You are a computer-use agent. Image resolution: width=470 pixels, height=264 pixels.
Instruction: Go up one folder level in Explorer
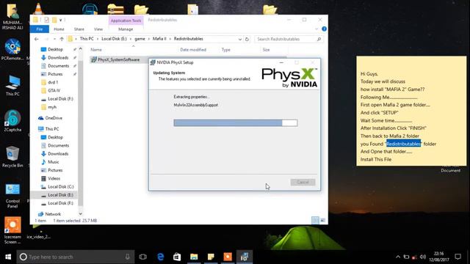click(62, 39)
